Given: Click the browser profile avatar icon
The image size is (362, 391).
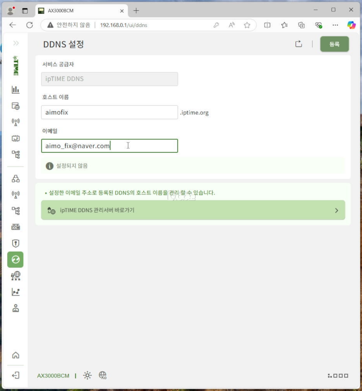Looking at the screenshot, I should click(11, 10).
